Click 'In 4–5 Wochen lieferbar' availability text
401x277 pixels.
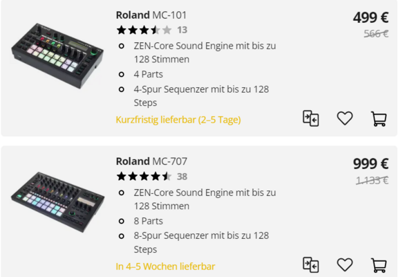(165, 267)
